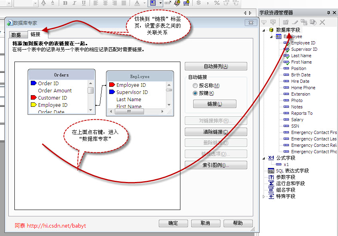
Task: Select the x1 formula field
Action: [286, 164]
